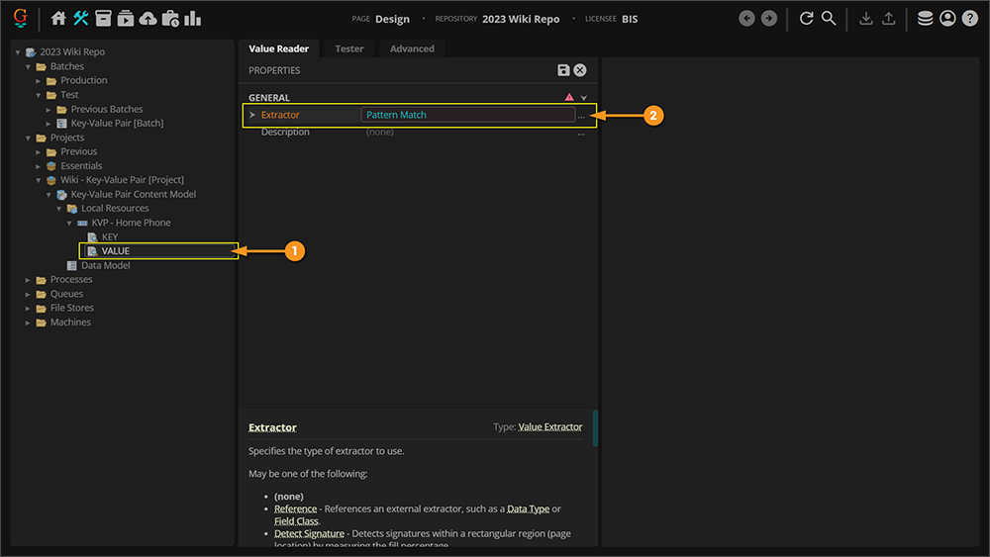This screenshot has height=557, width=990.
Task: Cancel property changes with the X icon
Action: pos(580,70)
